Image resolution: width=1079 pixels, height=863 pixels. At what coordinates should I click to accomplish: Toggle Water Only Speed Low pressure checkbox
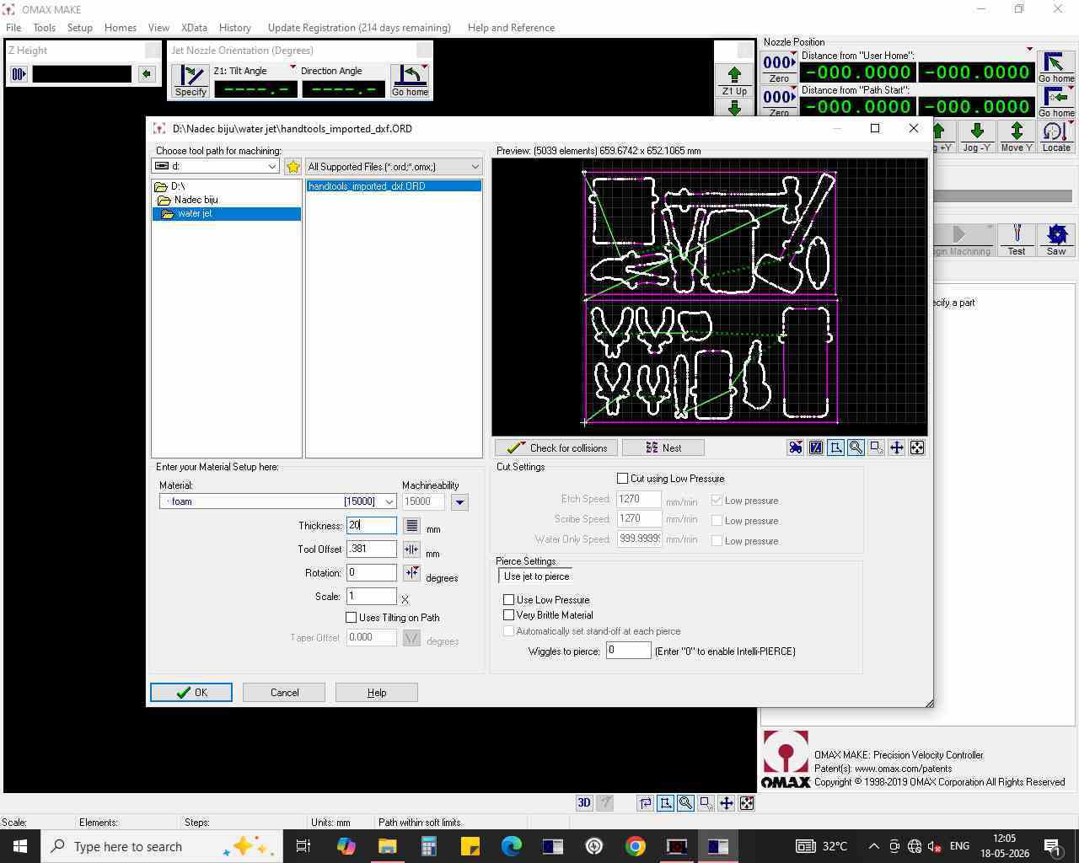pyautogui.click(x=717, y=541)
